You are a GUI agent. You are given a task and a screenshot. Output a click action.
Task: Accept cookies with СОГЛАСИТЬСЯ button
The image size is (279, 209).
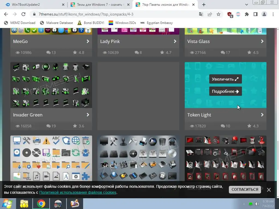point(245,189)
